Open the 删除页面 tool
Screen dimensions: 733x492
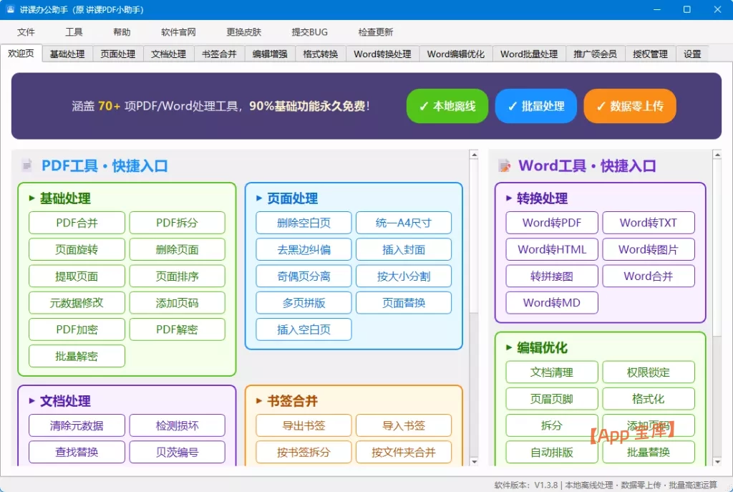178,249
